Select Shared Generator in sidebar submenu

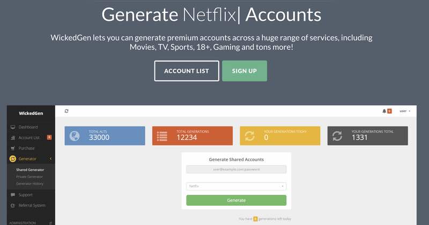[x=30, y=170]
